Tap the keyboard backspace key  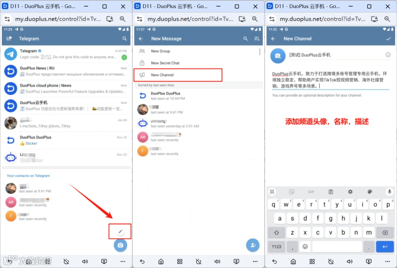coord(385,233)
